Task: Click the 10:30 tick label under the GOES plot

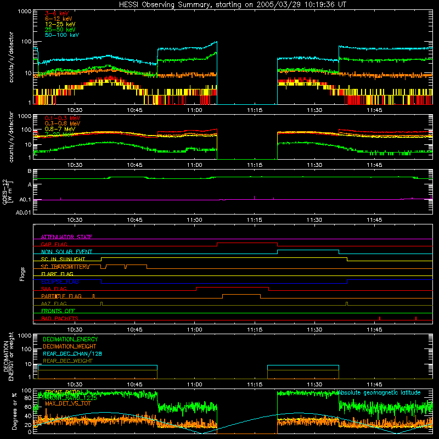Action: click(75, 220)
